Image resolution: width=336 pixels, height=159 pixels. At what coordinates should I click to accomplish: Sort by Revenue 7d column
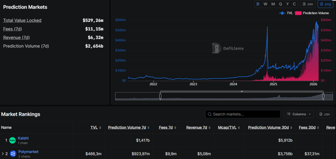pos(198,128)
